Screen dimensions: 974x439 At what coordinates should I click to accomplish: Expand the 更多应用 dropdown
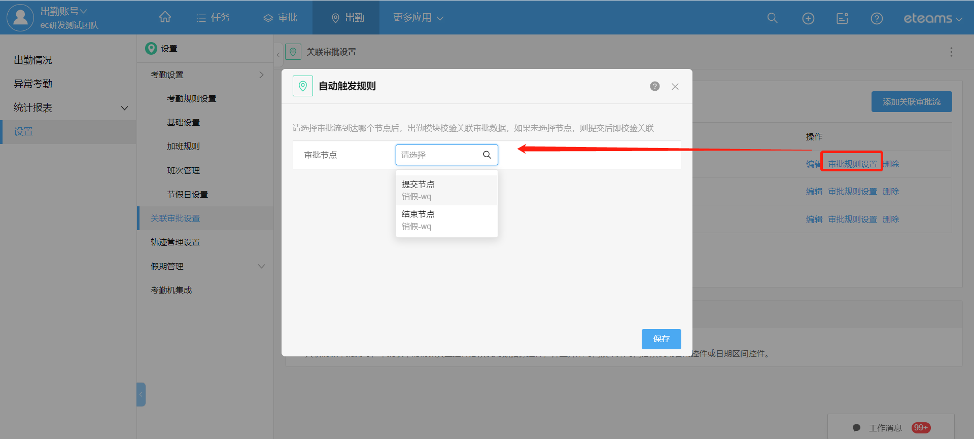[419, 18]
